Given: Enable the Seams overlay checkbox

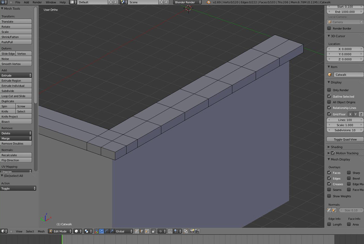Looking at the screenshot, I should pos(329,190).
